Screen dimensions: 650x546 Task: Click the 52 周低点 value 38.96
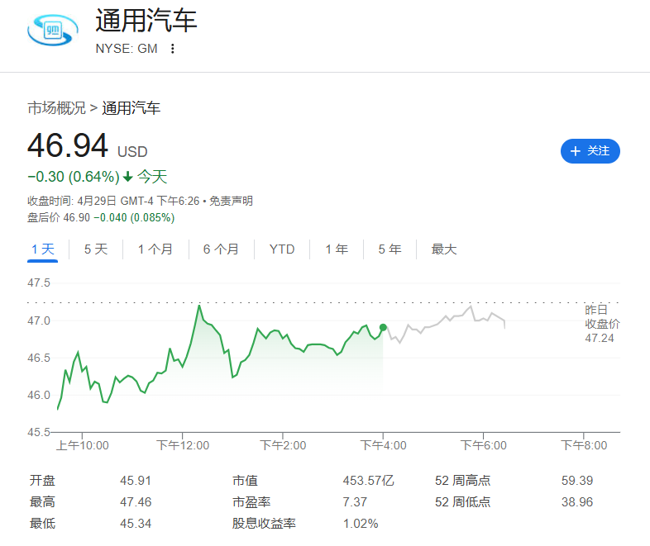pyautogui.click(x=577, y=502)
